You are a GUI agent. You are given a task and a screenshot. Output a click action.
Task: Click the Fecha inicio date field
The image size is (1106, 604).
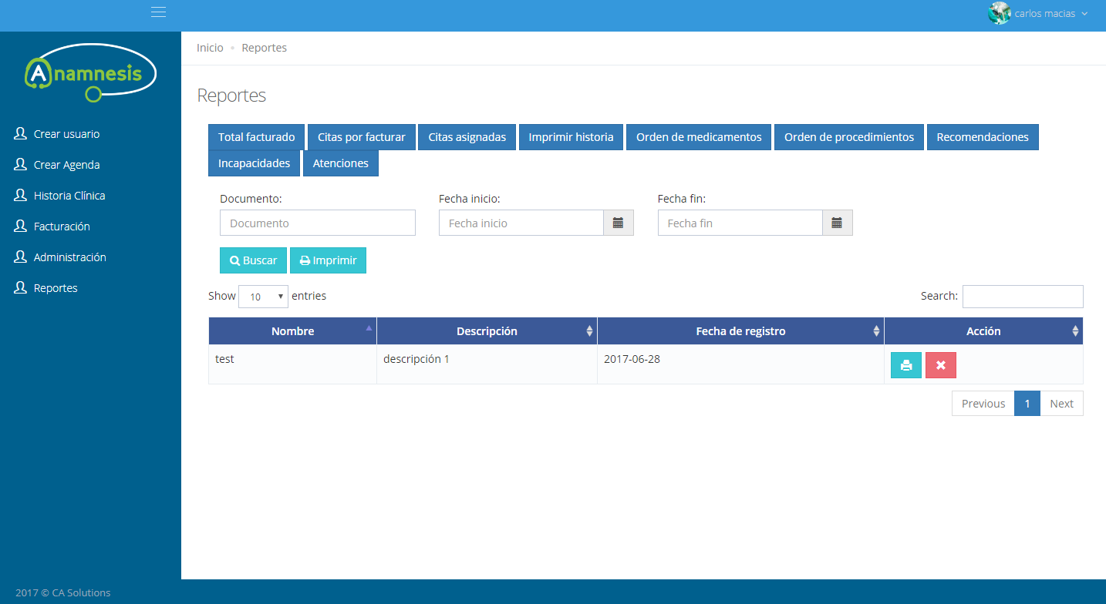pos(521,223)
